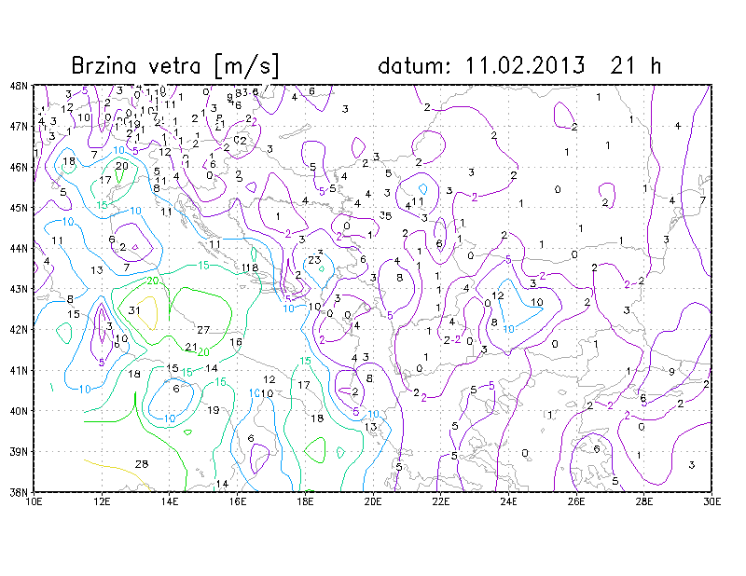Pick the wind speed value 28
This screenshot has width=746, height=576.
click(x=142, y=464)
